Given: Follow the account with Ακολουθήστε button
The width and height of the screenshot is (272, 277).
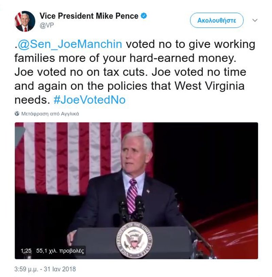Looking at the screenshot, I should (x=217, y=20).
